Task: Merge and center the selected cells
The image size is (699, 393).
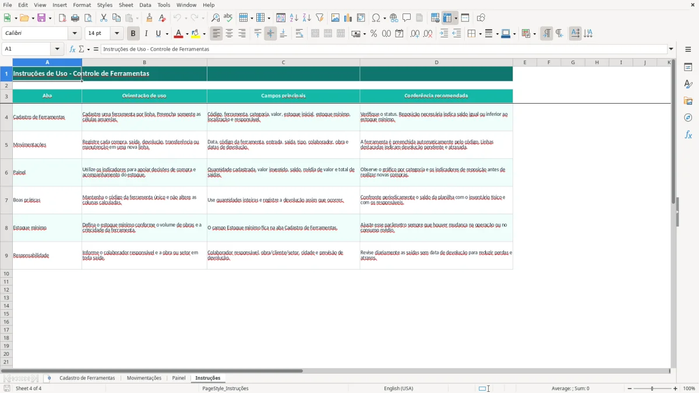Action: click(x=315, y=34)
